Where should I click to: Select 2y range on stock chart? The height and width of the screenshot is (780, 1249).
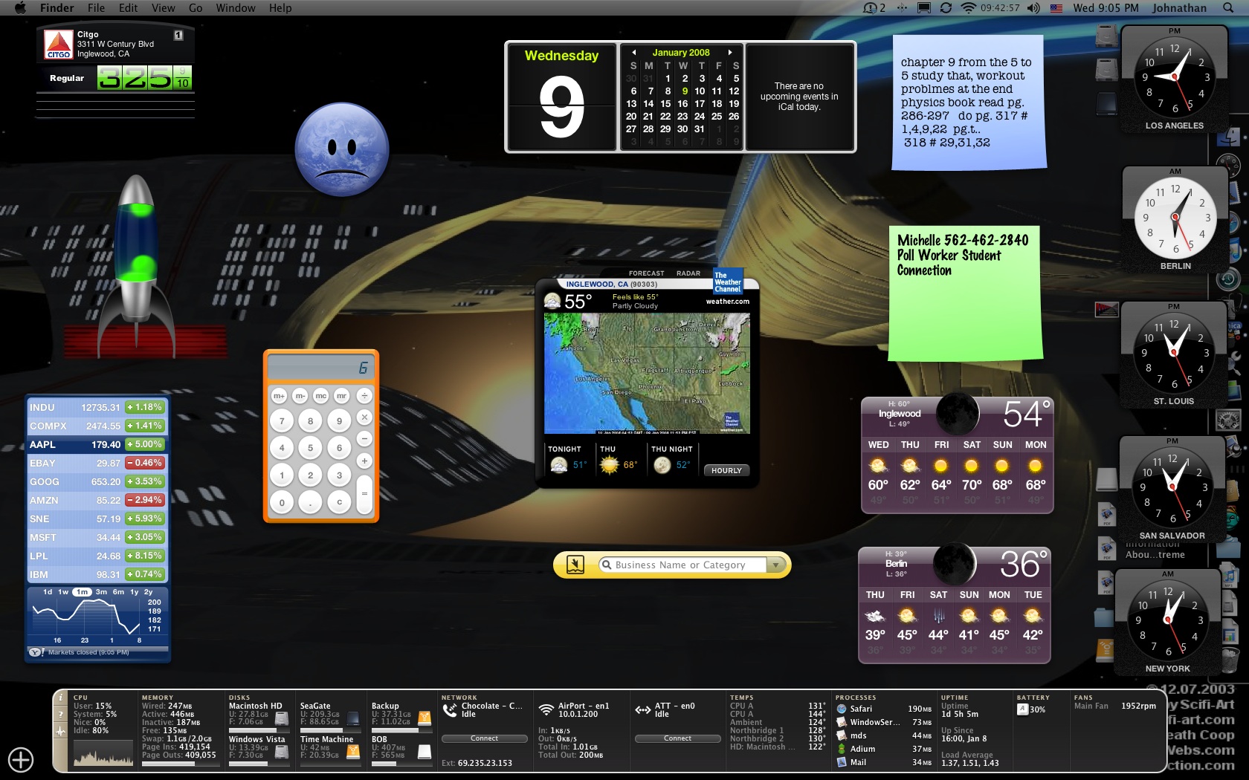click(148, 592)
